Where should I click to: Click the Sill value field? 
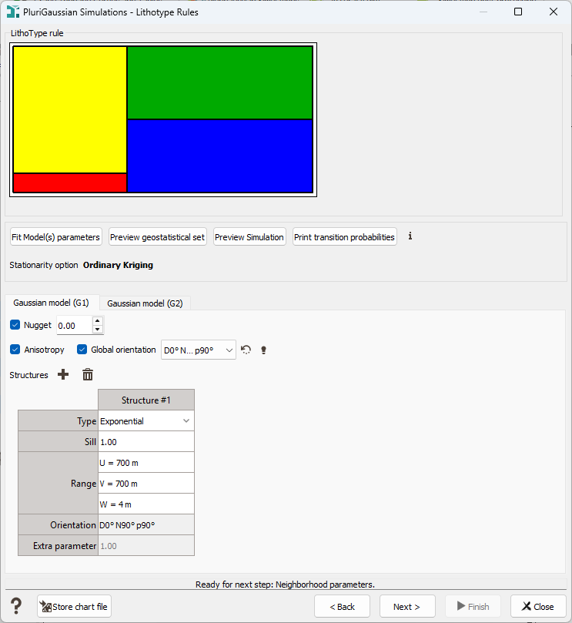[x=146, y=442]
